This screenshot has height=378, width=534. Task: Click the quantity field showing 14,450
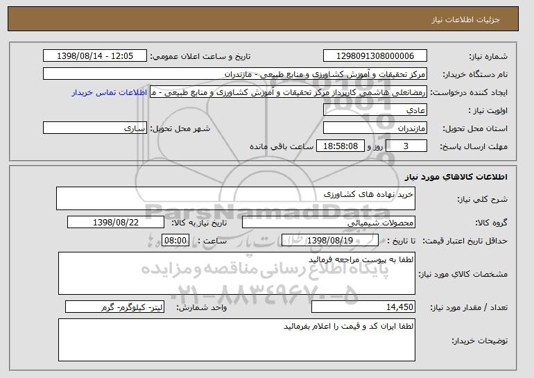363,307
